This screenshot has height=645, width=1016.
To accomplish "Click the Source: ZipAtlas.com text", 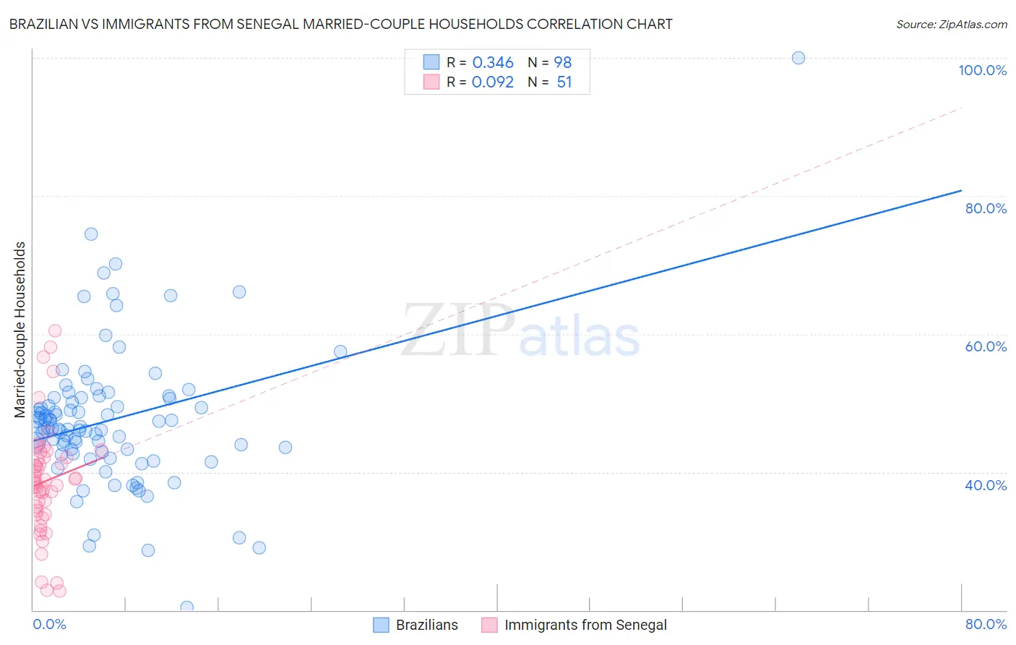I will click(951, 24).
